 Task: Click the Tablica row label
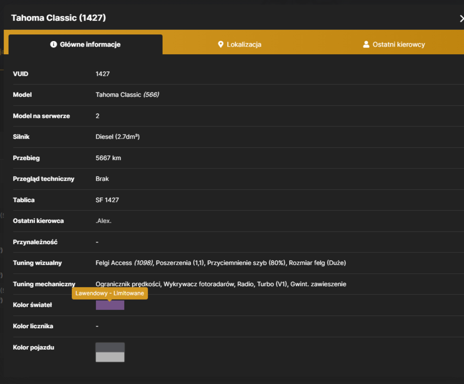tap(24, 200)
